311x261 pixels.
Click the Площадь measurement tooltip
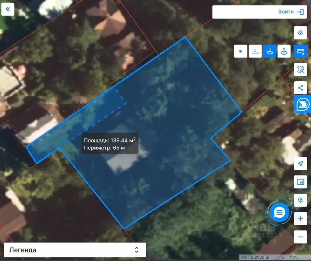pos(110,144)
